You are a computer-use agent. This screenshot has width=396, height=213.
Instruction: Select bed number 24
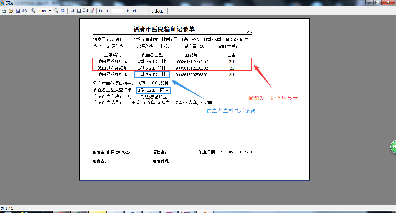pos(172,47)
